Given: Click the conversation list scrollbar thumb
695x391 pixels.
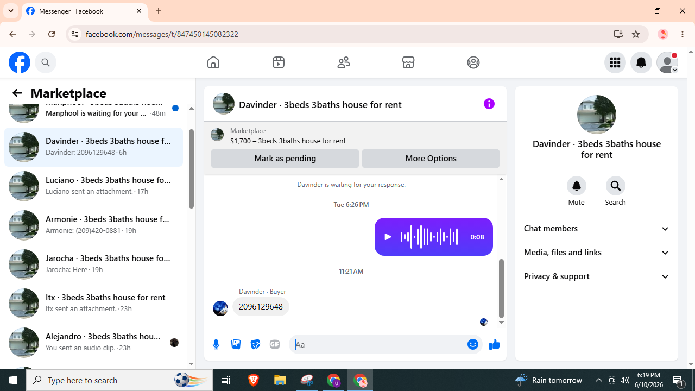Looking at the screenshot, I should (x=191, y=169).
